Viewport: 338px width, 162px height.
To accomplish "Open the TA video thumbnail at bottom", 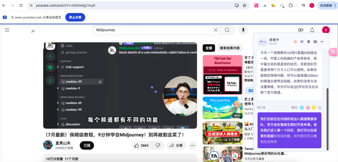I will point(223,154).
